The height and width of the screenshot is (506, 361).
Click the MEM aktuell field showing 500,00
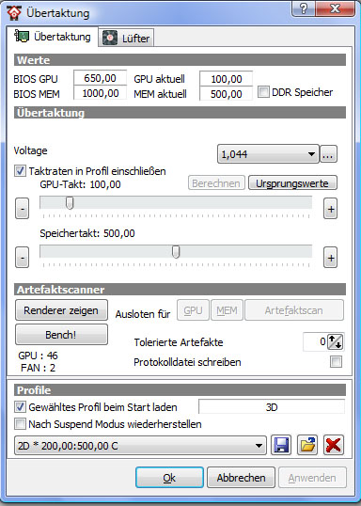coord(227,94)
